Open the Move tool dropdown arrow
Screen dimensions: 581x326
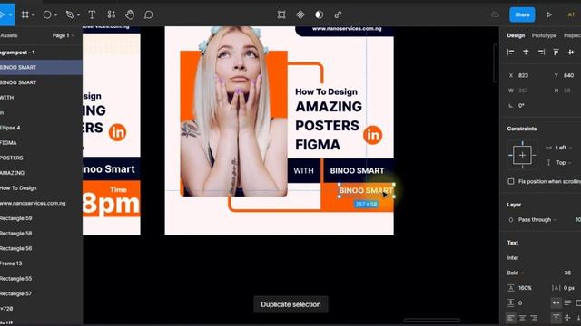(x=10, y=15)
